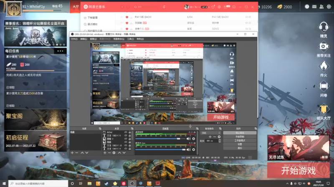Open the 传火 flame icon
334x187 pixels.
[x=324, y=66]
